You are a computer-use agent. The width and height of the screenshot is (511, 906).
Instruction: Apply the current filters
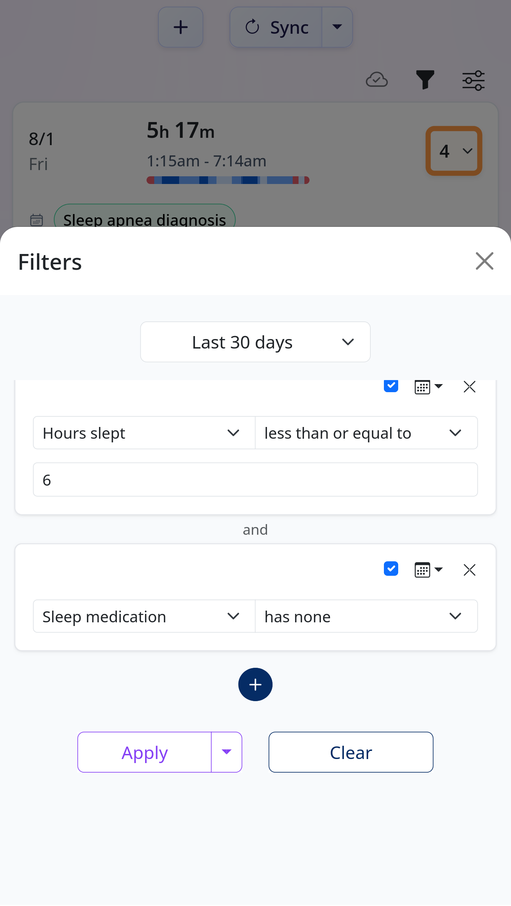(x=144, y=752)
